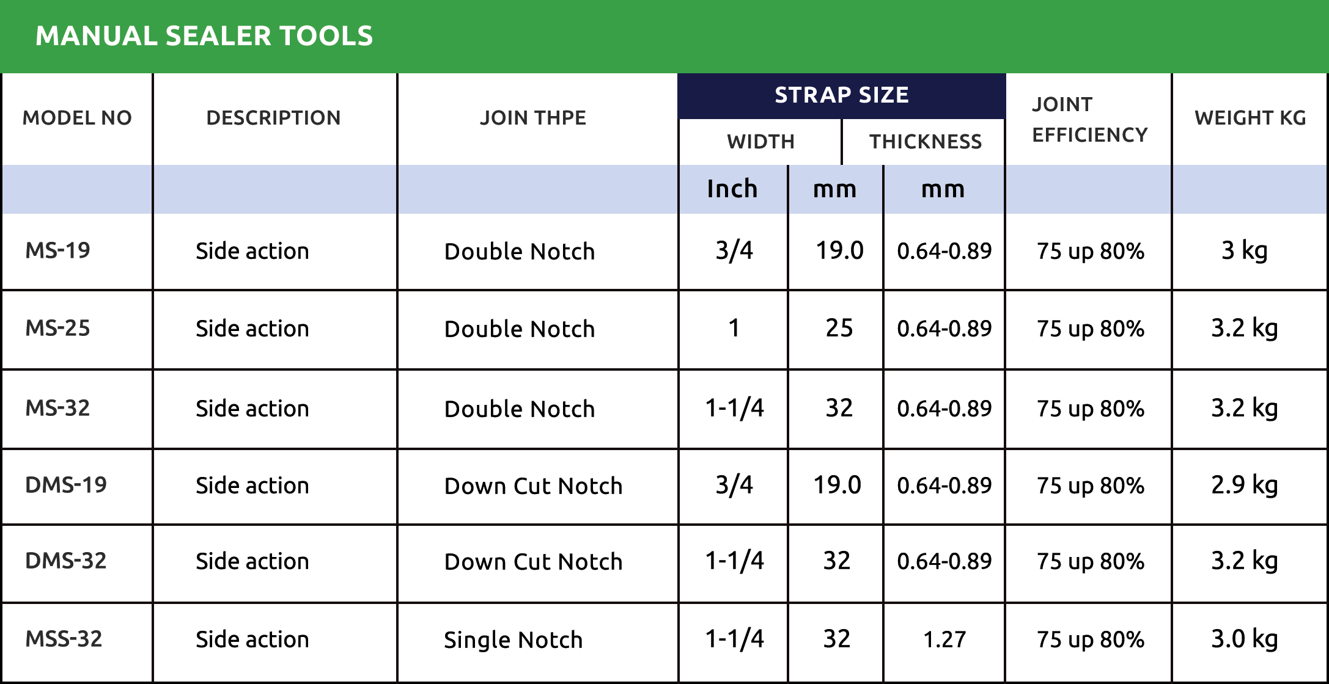Click the WIDTH sub-header
1329x684 pixels.
coord(760,142)
